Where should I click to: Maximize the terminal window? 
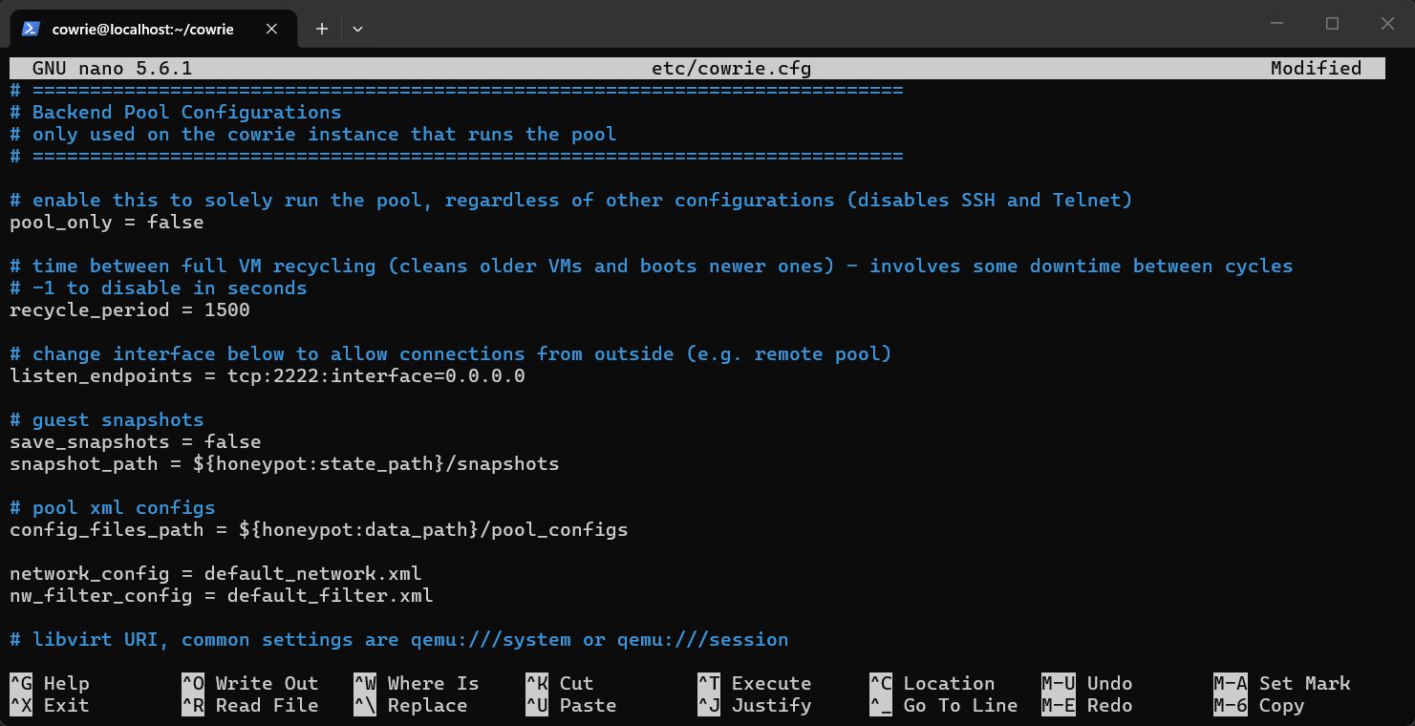tap(1332, 24)
